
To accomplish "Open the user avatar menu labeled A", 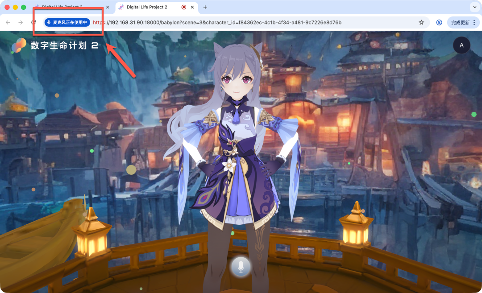I will (x=461, y=45).
